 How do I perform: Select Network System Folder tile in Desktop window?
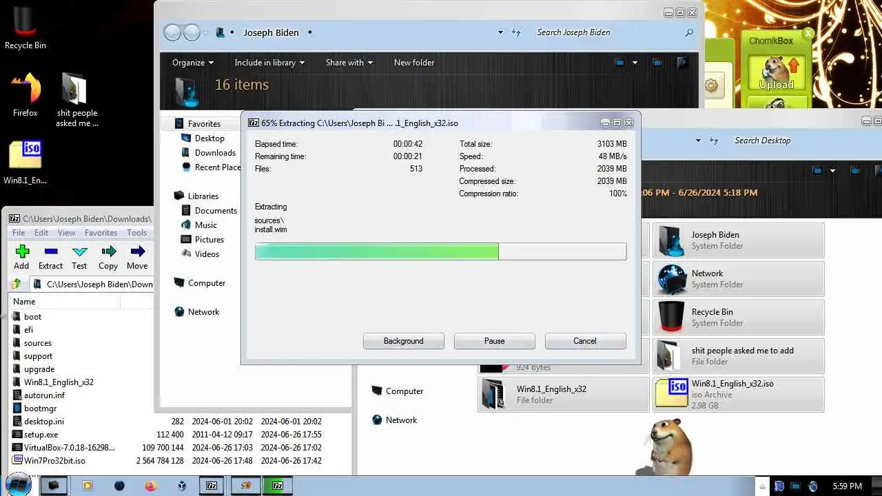pyautogui.click(x=739, y=278)
